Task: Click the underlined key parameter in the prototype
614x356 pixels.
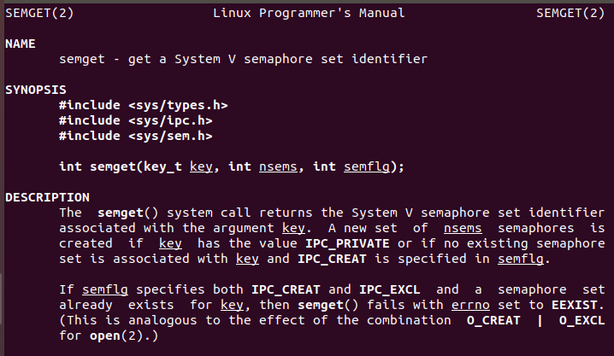Action: coord(200,166)
